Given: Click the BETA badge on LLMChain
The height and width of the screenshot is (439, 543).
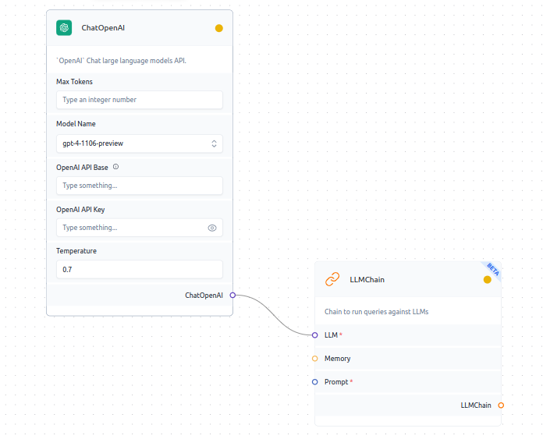Looking at the screenshot, I should pyautogui.click(x=493, y=268).
